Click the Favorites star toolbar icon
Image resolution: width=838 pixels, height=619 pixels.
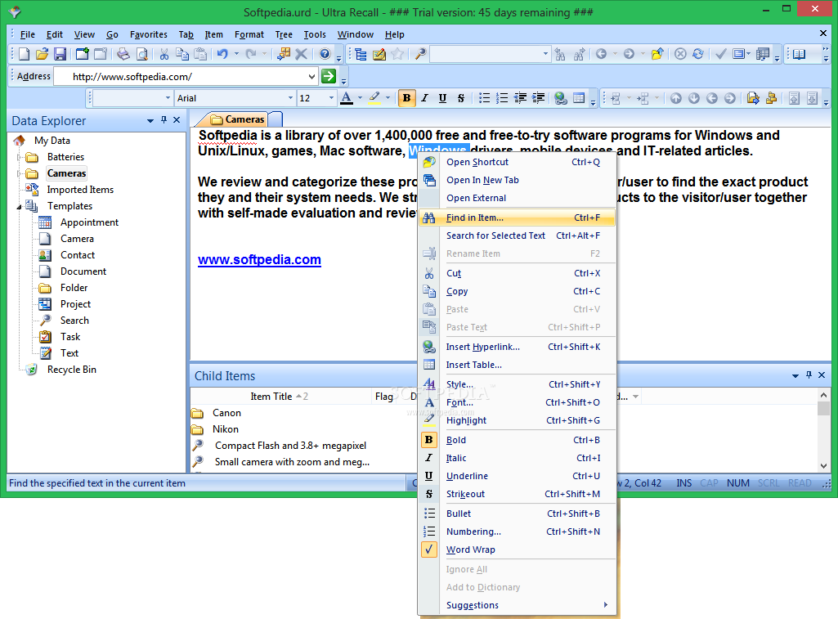click(x=397, y=54)
